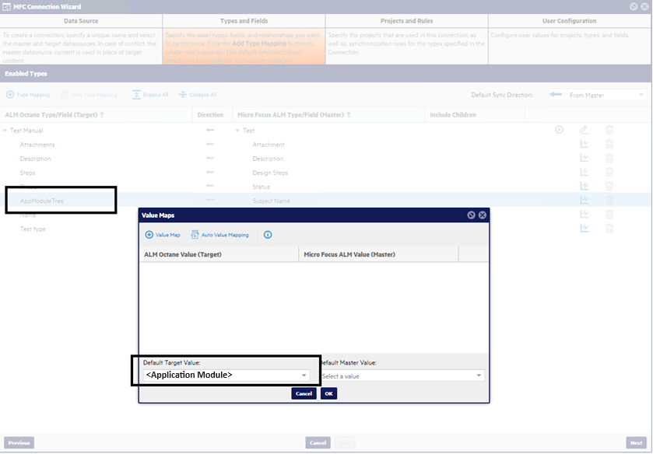Toggle sync direction arrow for Test Manual

[x=210, y=131]
